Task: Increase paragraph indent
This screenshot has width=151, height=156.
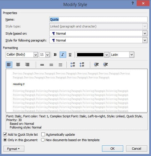Action: tap(105, 65)
